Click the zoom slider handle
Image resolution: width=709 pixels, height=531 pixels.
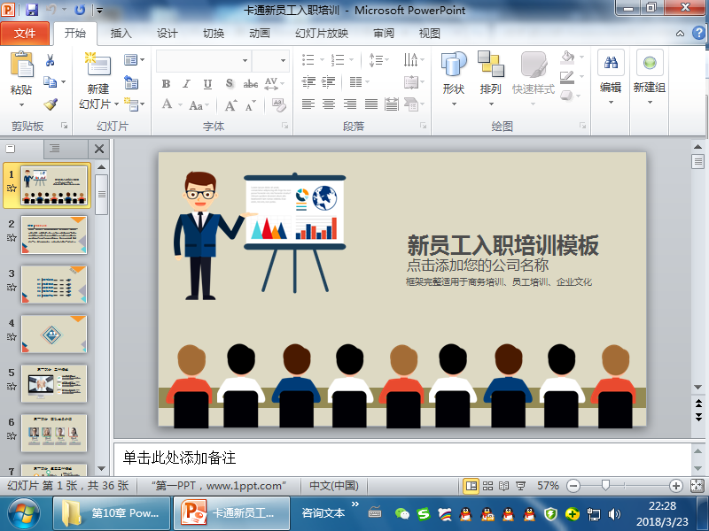606,486
